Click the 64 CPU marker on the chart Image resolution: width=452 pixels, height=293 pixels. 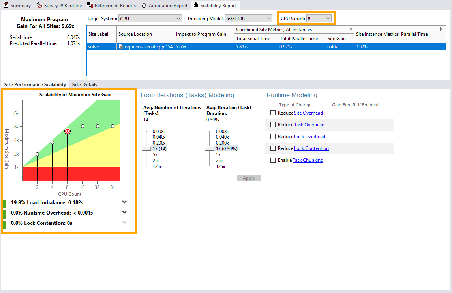click(x=113, y=126)
